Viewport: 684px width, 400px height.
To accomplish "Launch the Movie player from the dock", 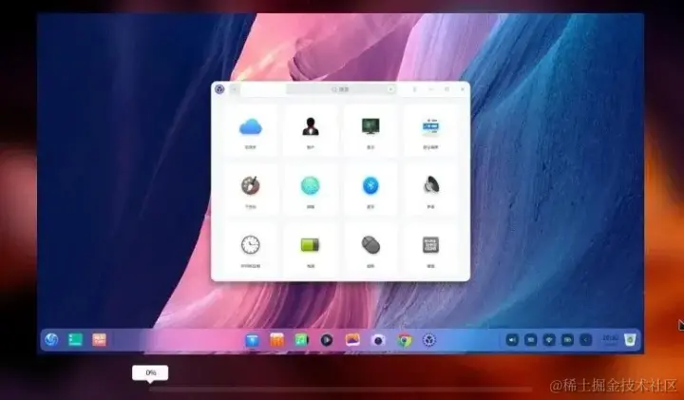I will click(327, 340).
